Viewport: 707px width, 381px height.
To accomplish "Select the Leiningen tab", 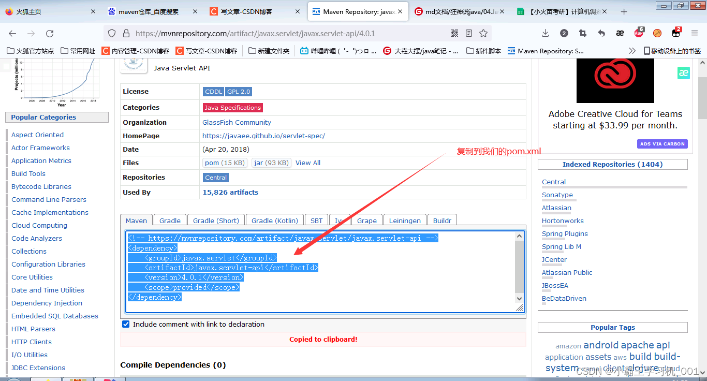I will (x=405, y=221).
